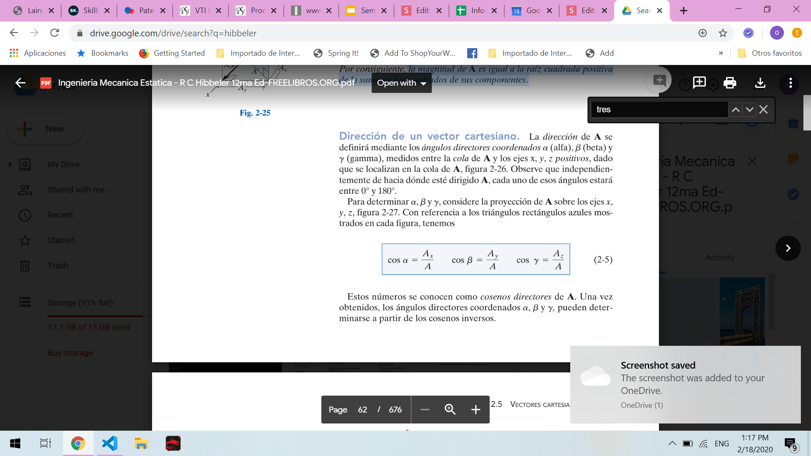Image resolution: width=811 pixels, height=456 pixels.
Task: Print the document using the printer icon
Action: coord(729,83)
